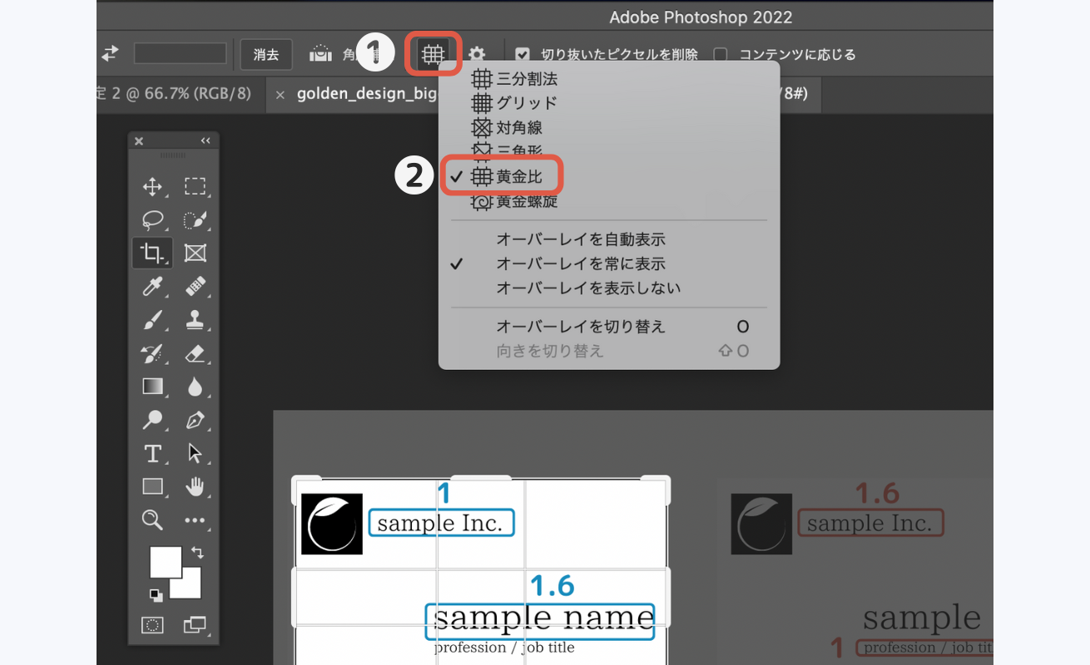This screenshot has height=665, width=1090.
Task: Switch to the 66.7% (RGB/8) document tab
Action: [x=175, y=94]
